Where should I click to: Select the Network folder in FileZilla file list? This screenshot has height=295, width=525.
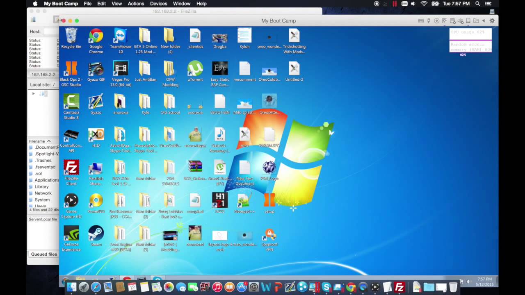point(43,193)
